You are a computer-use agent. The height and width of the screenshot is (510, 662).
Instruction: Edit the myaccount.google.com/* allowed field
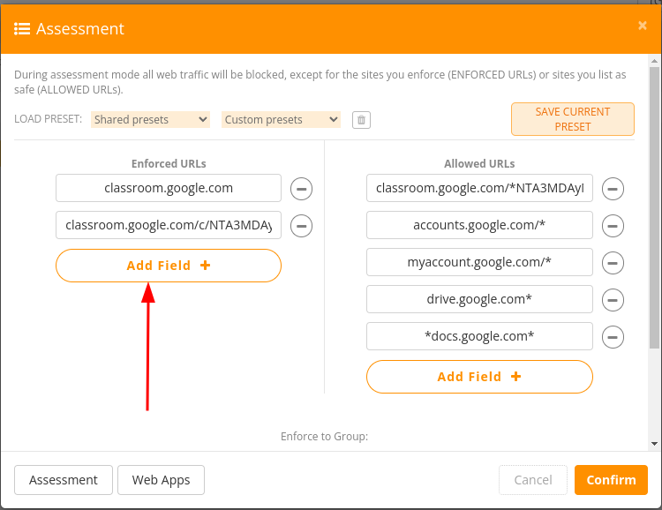(479, 262)
